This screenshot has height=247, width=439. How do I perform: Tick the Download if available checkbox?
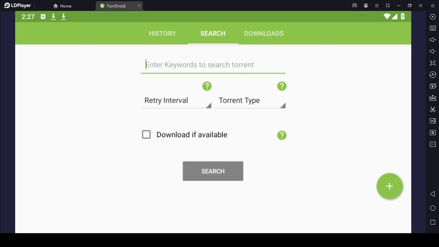[x=146, y=134]
